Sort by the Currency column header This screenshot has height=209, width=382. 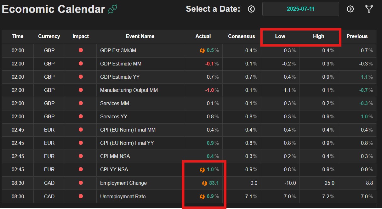[x=49, y=37]
